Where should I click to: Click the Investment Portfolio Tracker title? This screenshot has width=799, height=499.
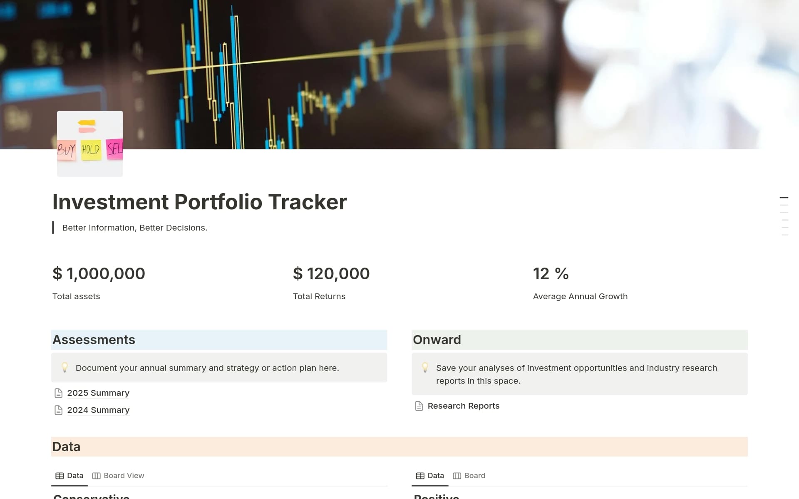199,202
